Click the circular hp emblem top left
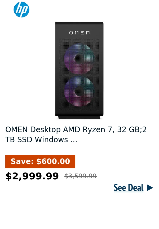159x229 pixels. click(x=21, y=10)
